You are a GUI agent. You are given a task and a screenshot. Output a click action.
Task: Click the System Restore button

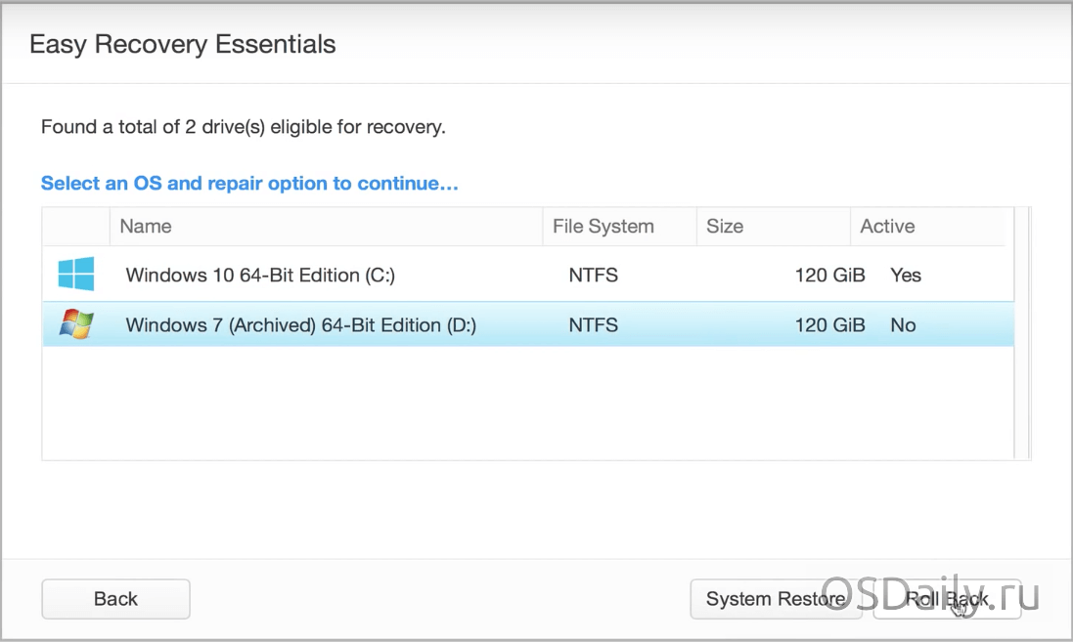(x=776, y=599)
